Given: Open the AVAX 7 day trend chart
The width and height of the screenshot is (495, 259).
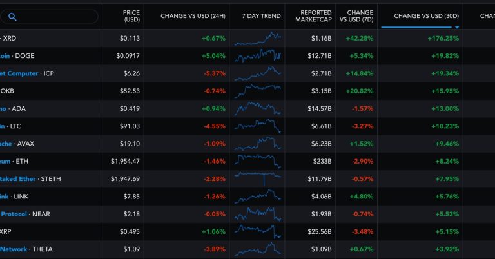Looking at the screenshot, I should (x=258, y=144).
